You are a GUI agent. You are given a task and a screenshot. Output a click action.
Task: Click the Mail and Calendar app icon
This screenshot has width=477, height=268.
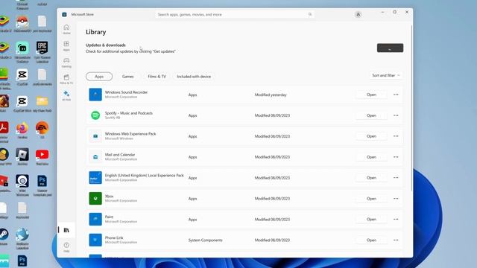95,157
